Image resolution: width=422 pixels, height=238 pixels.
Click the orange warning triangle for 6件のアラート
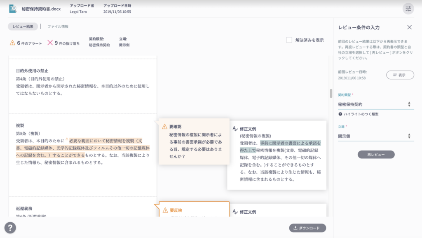pyautogui.click(x=12, y=42)
